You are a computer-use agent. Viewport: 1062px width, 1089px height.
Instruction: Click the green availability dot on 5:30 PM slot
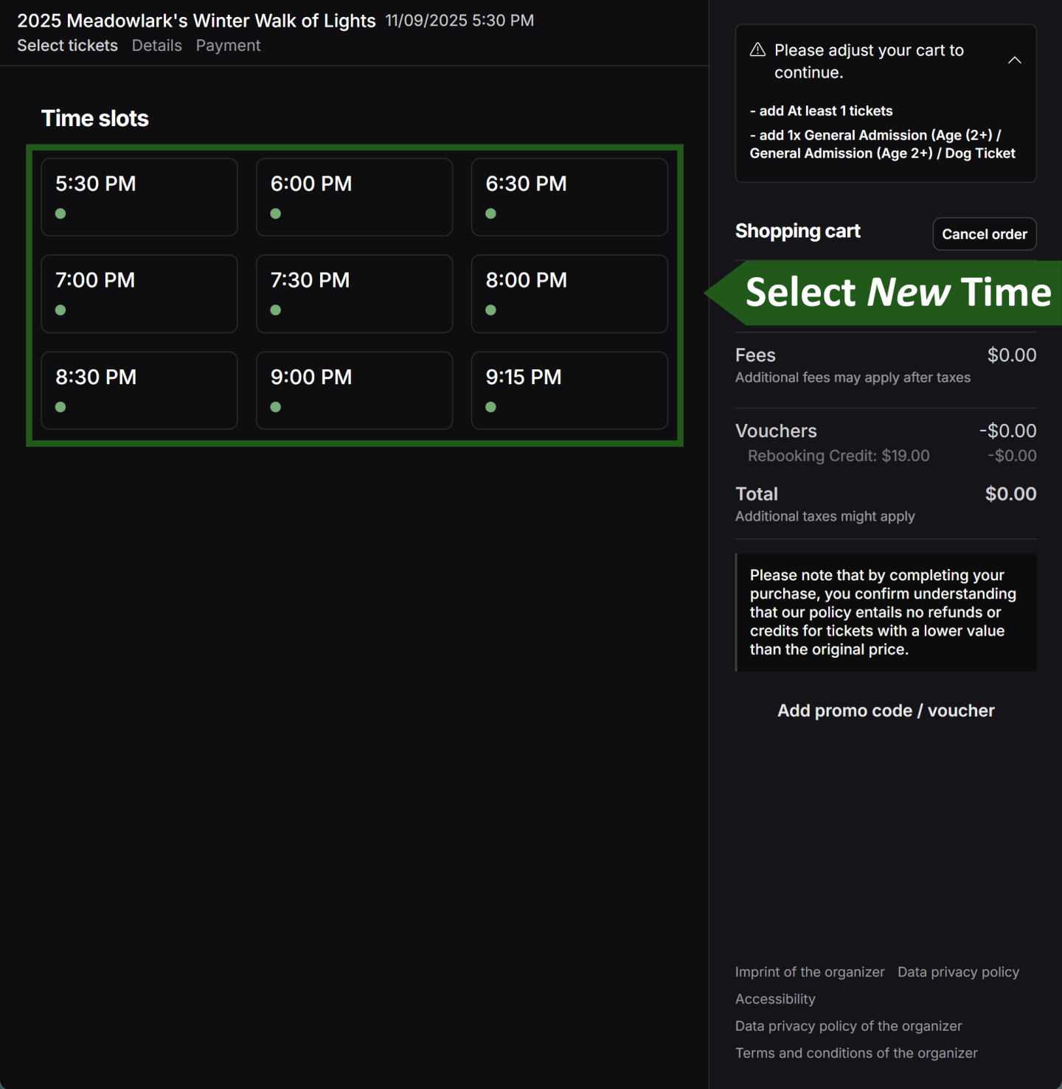point(60,213)
